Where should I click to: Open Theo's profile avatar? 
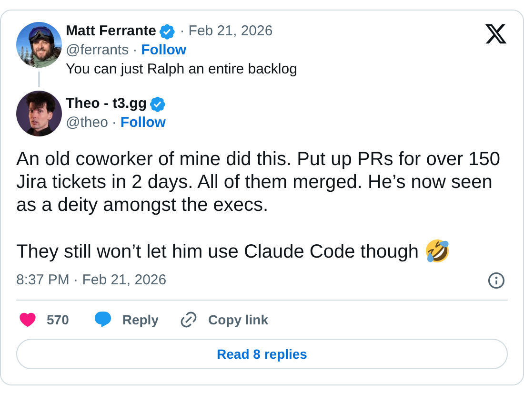[x=39, y=114]
